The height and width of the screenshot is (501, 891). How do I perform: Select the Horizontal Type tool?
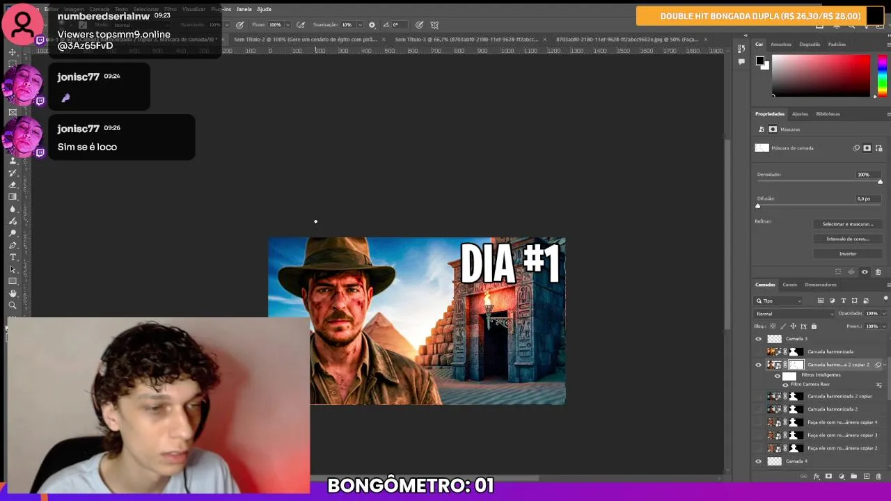coord(13,257)
